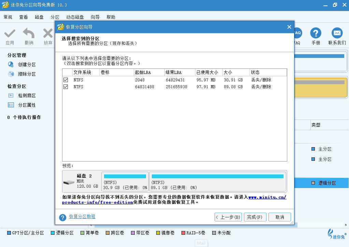The height and width of the screenshot is (247, 349).
Task: Open the 分区 menu
Action: point(55,17)
